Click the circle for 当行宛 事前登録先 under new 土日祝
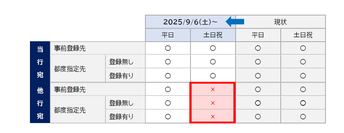The height and width of the screenshot is (133, 344). click(x=213, y=48)
